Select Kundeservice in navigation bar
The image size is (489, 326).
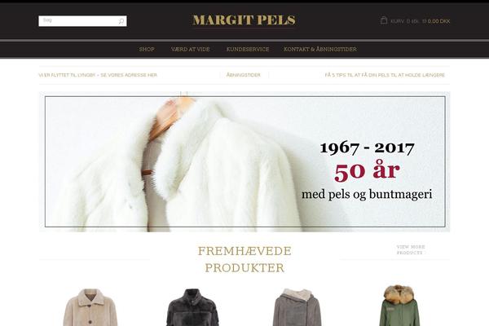[x=248, y=49]
